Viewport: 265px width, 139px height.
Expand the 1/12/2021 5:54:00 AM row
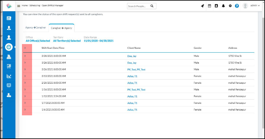tap(25, 96)
